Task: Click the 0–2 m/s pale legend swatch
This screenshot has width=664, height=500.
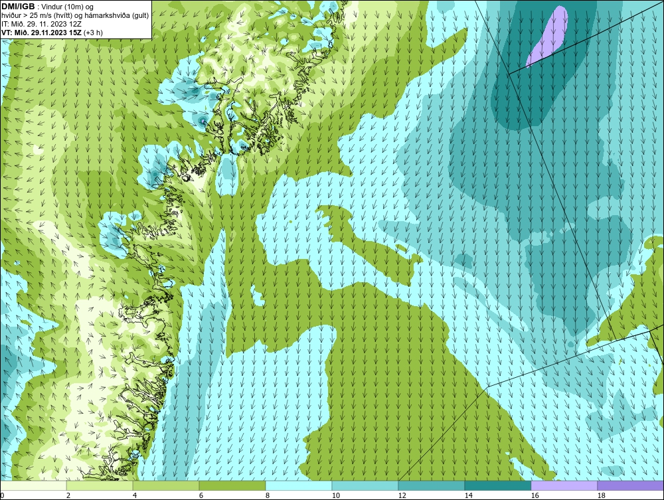Action: (x=33, y=485)
